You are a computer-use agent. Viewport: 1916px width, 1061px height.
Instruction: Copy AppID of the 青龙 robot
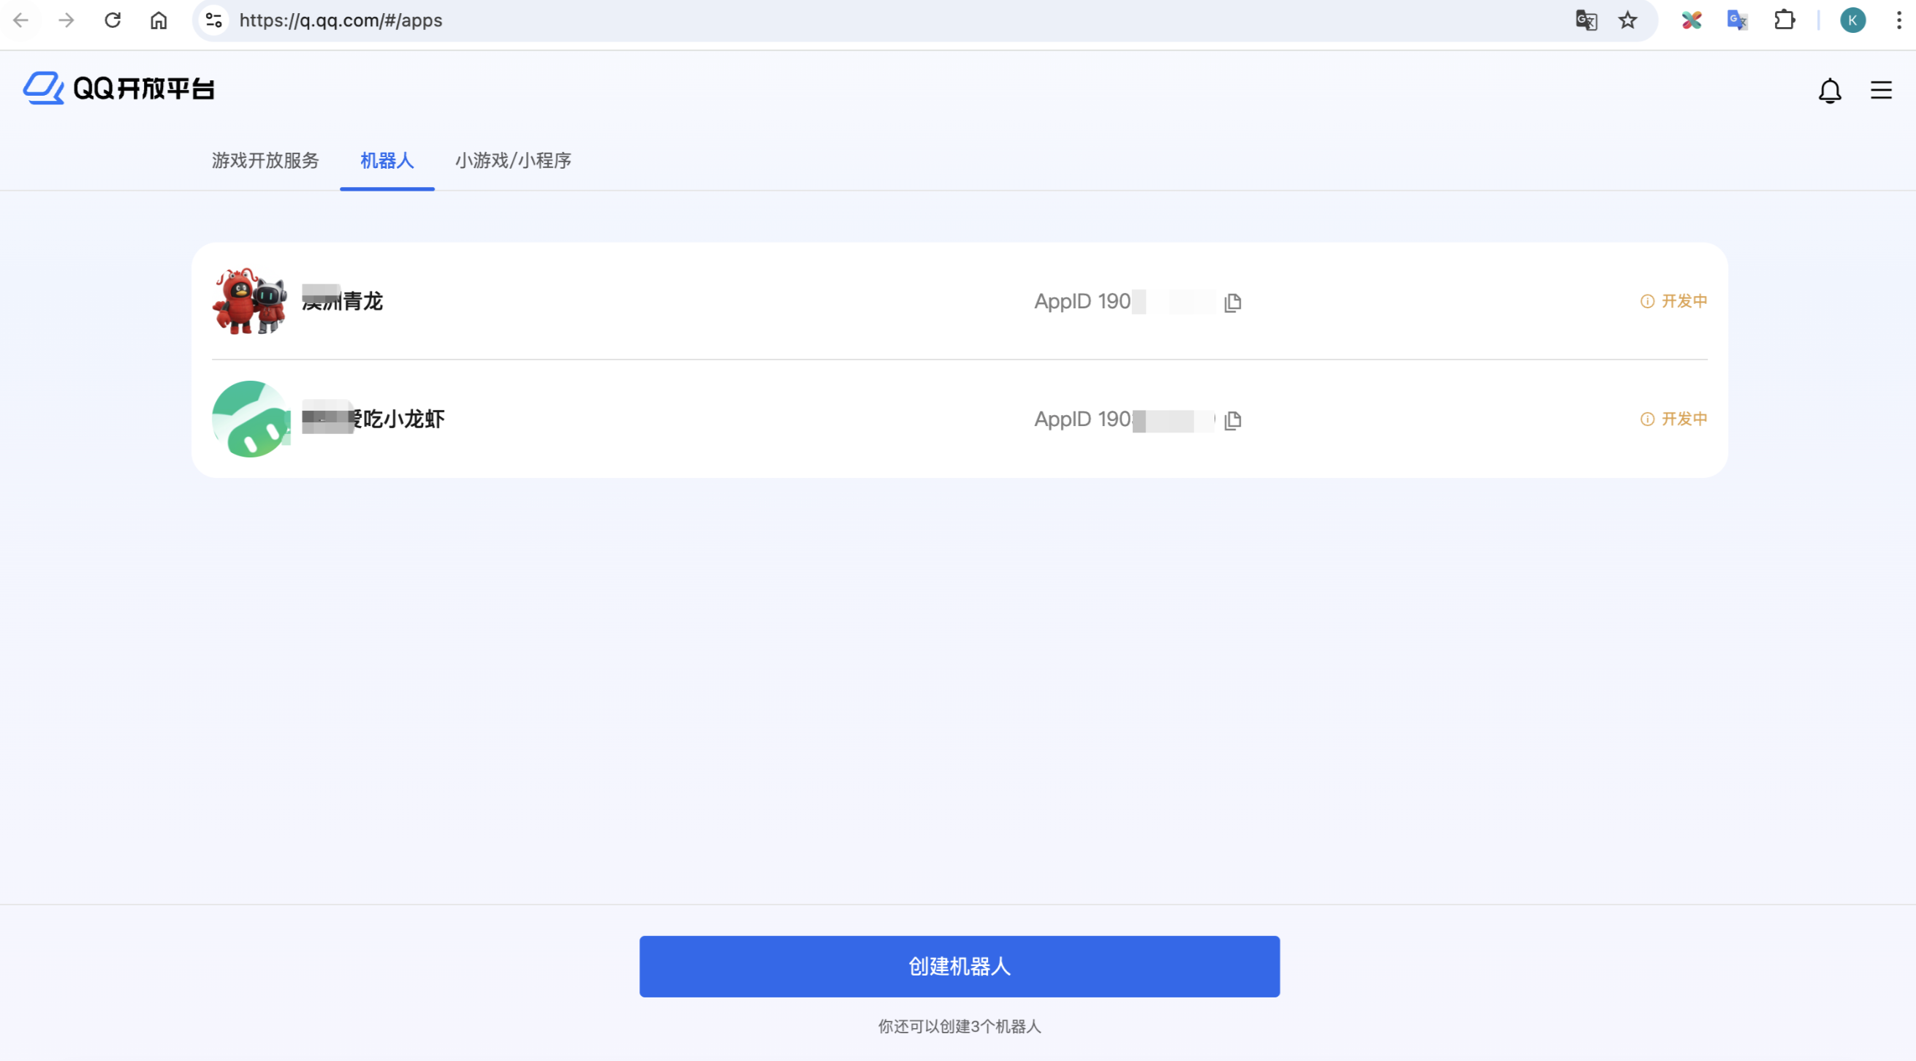[x=1233, y=302]
